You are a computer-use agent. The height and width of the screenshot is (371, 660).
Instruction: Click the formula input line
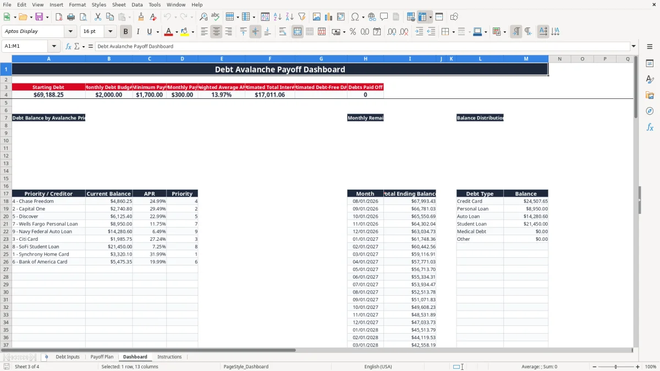(362, 46)
